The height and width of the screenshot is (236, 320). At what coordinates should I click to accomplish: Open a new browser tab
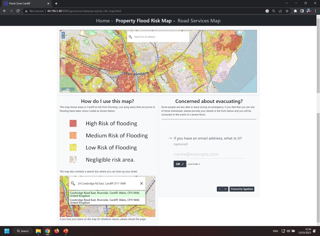56,4
